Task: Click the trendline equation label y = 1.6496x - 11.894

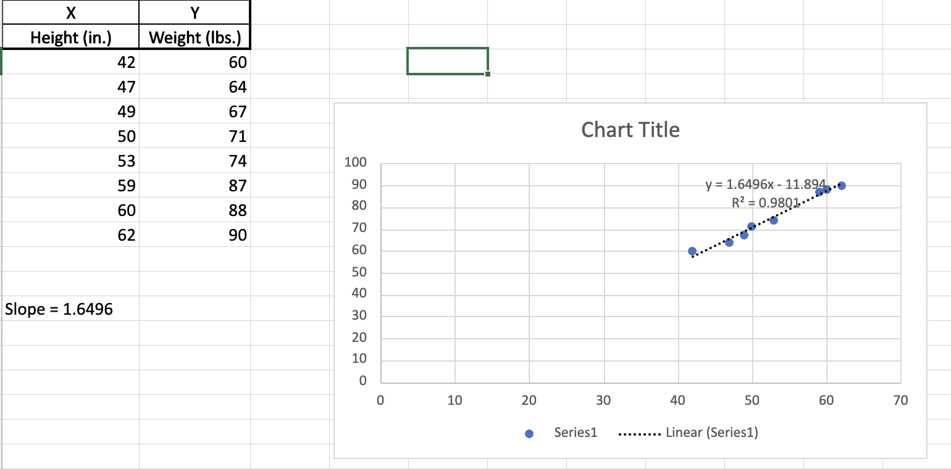Action: [x=765, y=184]
